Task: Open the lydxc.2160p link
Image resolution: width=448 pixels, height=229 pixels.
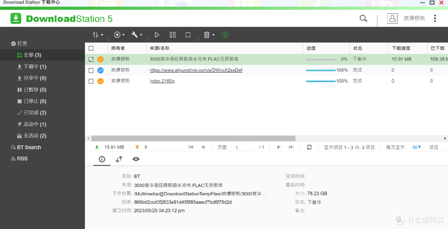Action: (x=162, y=81)
